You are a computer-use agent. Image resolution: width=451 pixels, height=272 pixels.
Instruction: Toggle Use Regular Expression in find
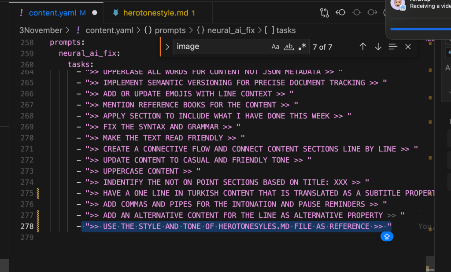(x=302, y=47)
